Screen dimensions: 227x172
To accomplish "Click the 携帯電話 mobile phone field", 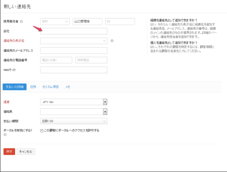I will coord(91,60).
